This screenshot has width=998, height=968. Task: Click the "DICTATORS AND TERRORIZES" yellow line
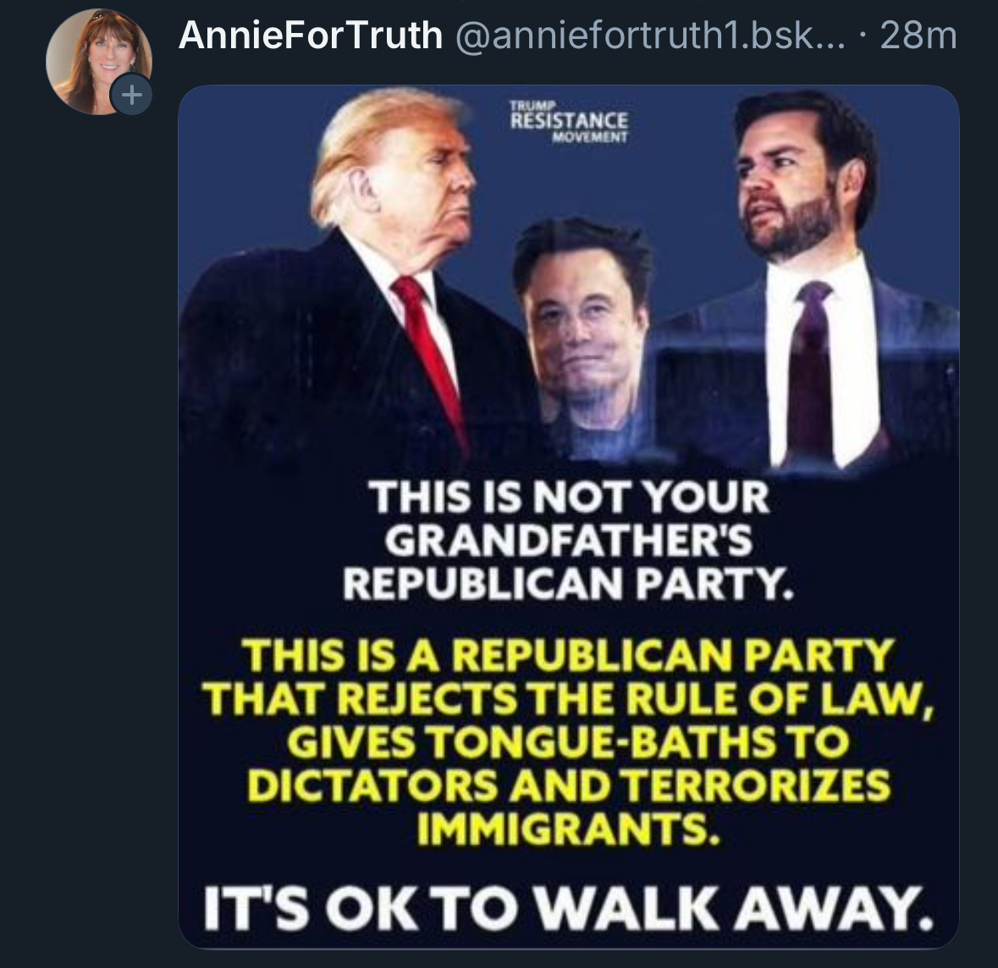[568, 785]
